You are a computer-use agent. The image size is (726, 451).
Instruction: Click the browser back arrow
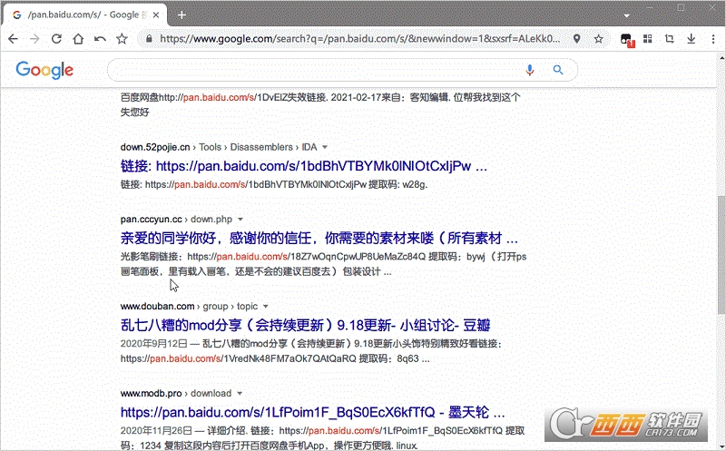[13, 39]
